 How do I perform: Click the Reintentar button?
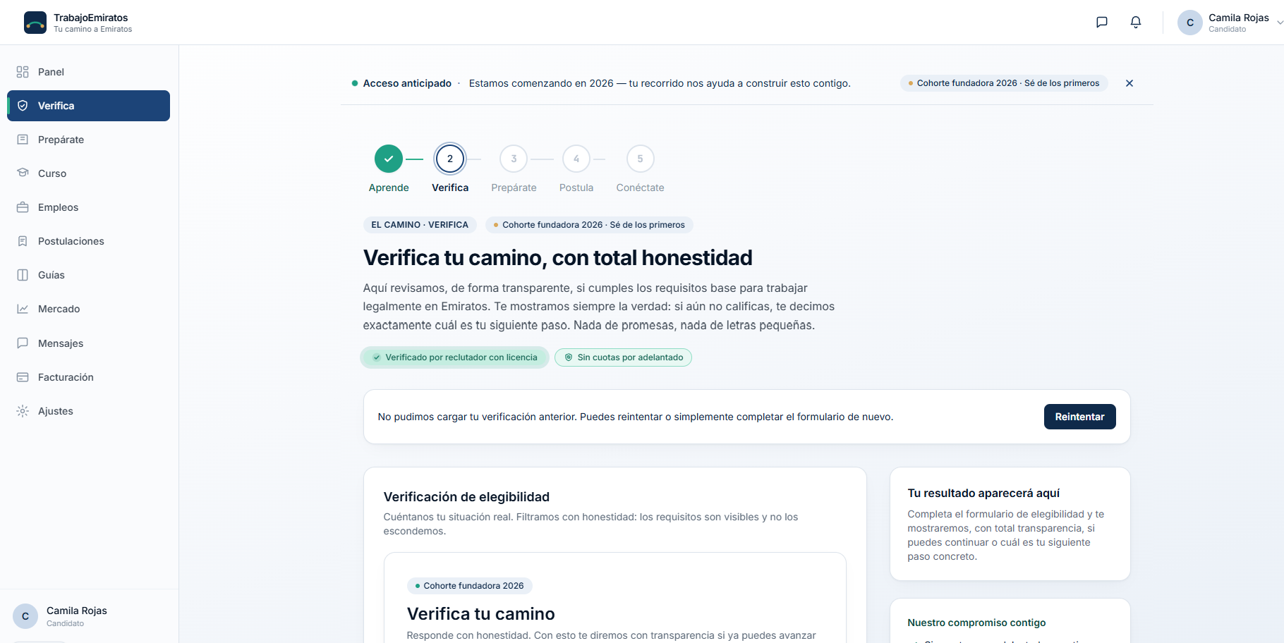tap(1080, 417)
